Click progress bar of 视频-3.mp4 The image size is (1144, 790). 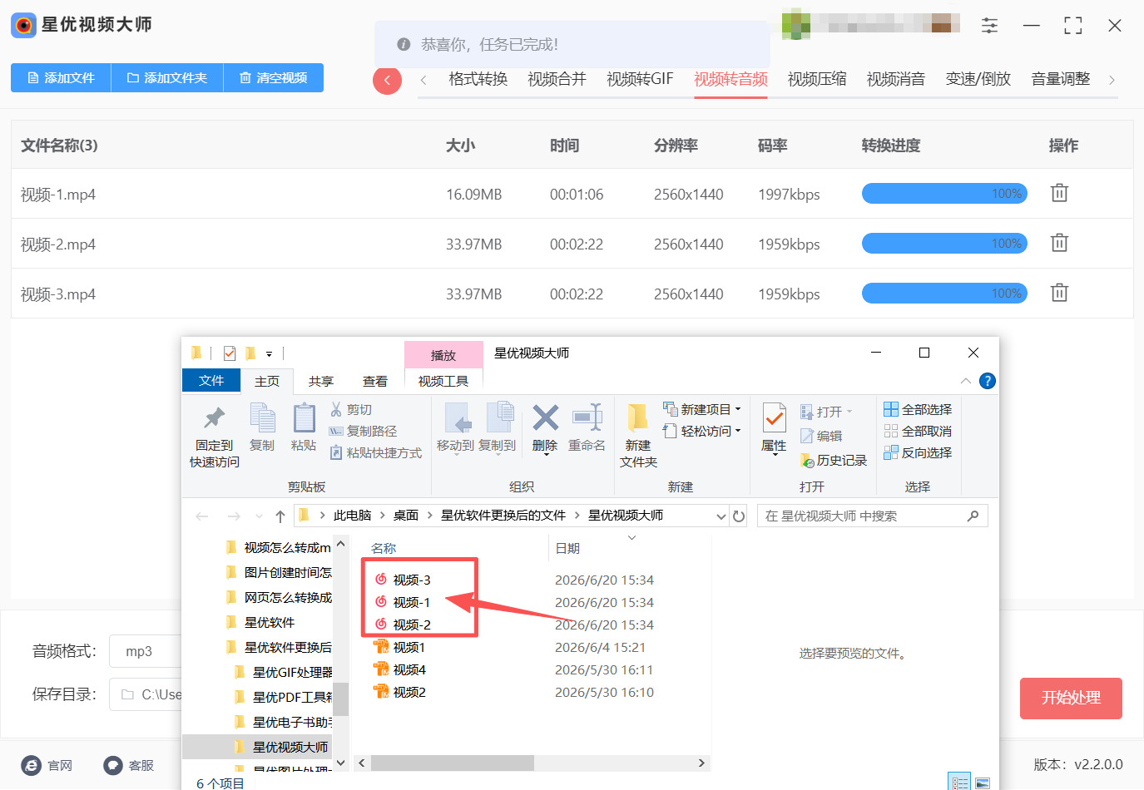tap(944, 294)
